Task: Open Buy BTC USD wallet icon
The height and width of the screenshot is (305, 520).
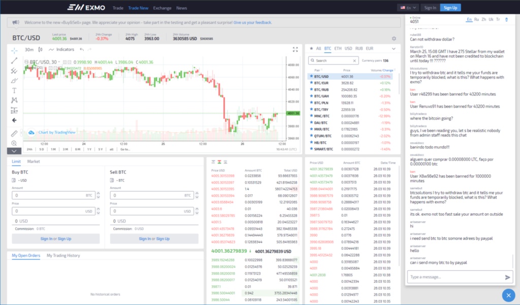Action: (14, 180)
